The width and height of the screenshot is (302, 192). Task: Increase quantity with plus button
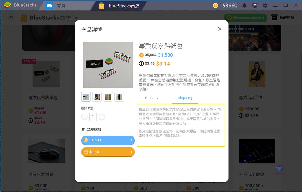pyautogui.click(x=102, y=117)
